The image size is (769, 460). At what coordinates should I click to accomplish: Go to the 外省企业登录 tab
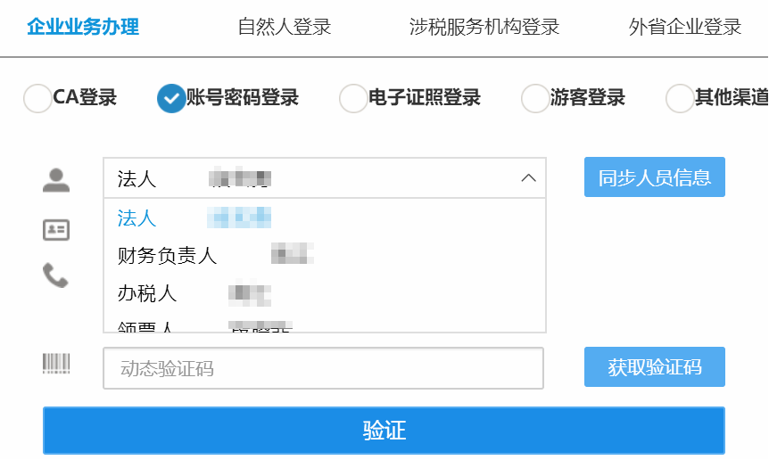pos(685,27)
